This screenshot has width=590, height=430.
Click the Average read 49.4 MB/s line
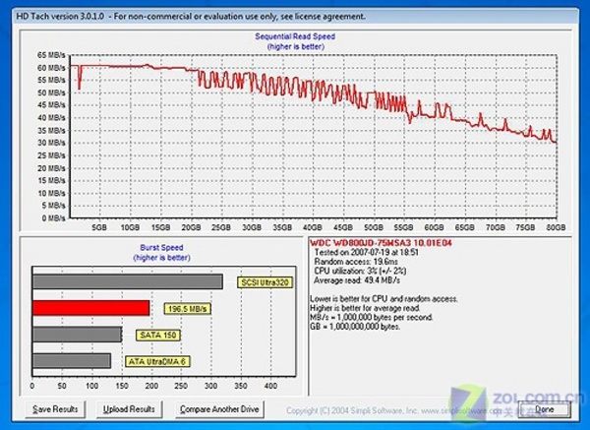click(357, 280)
